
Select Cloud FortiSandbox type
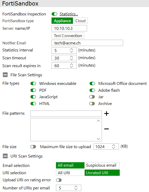tap(81, 21)
